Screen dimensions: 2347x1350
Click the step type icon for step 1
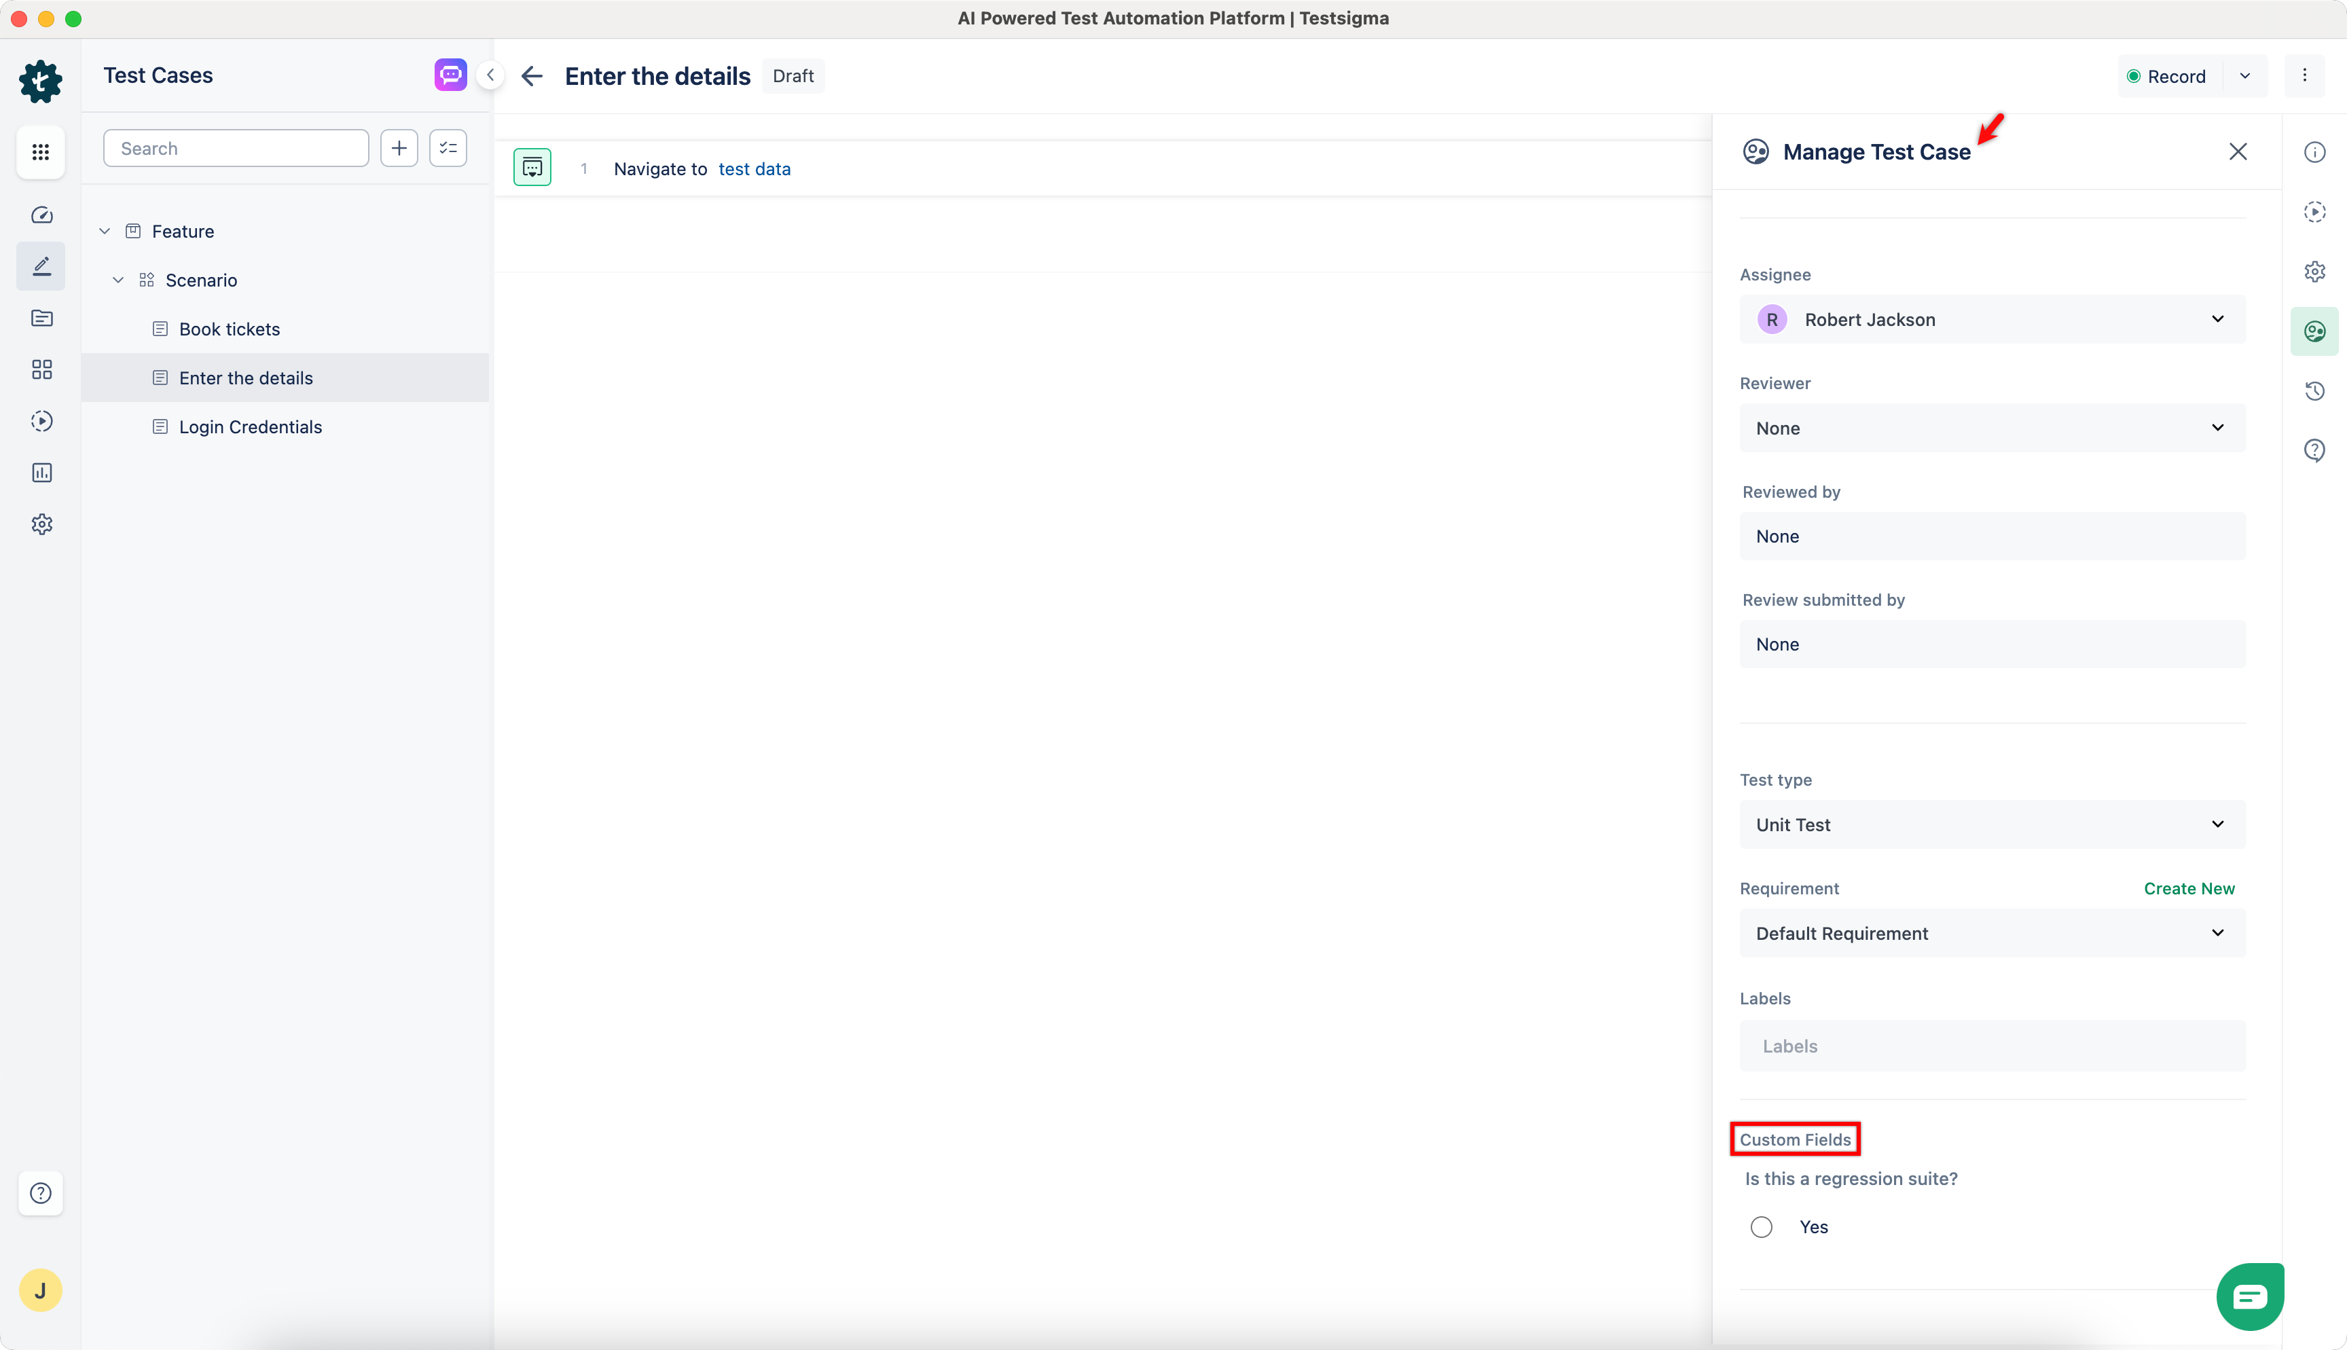(532, 168)
